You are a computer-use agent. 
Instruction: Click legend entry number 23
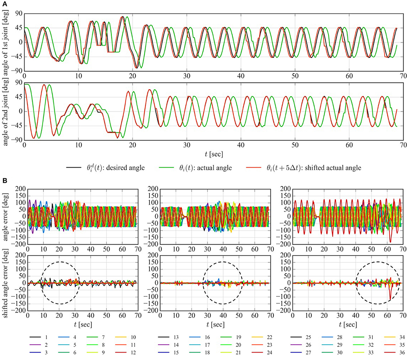[x=270, y=345]
